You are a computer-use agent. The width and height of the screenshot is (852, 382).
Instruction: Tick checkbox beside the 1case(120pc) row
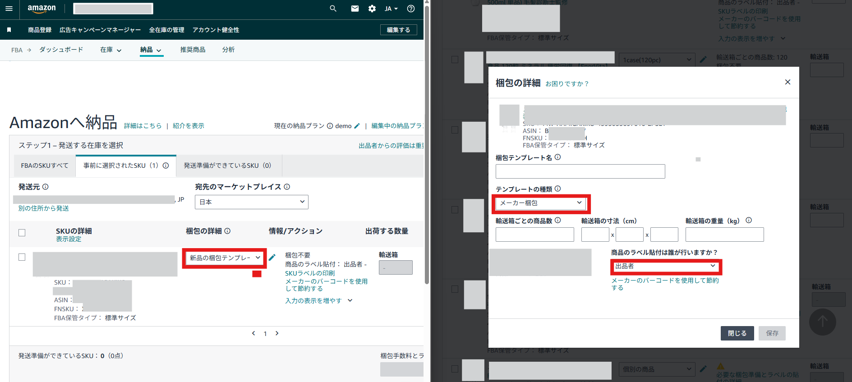pyautogui.click(x=455, y=60)
